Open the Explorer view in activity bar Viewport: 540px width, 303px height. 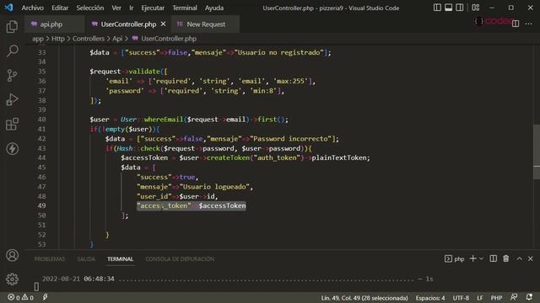pos(12,26)
